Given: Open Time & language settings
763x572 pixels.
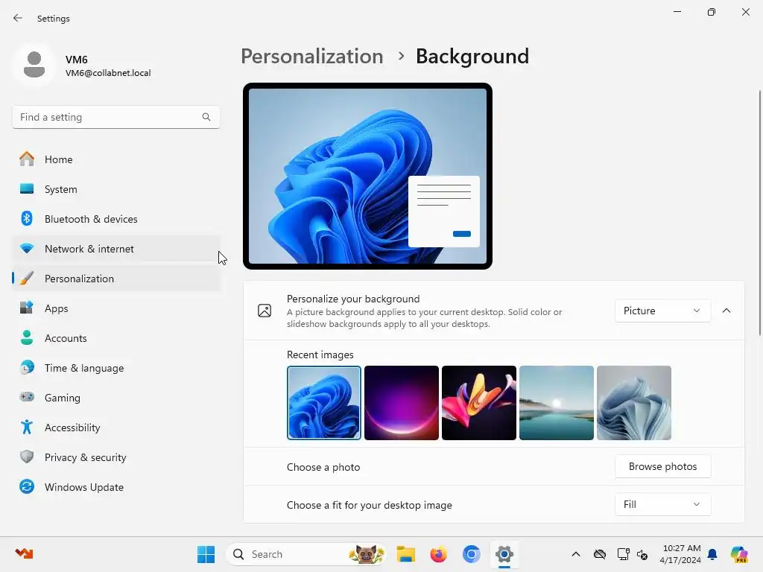Looking at the screenshot, I should point(115,368).
